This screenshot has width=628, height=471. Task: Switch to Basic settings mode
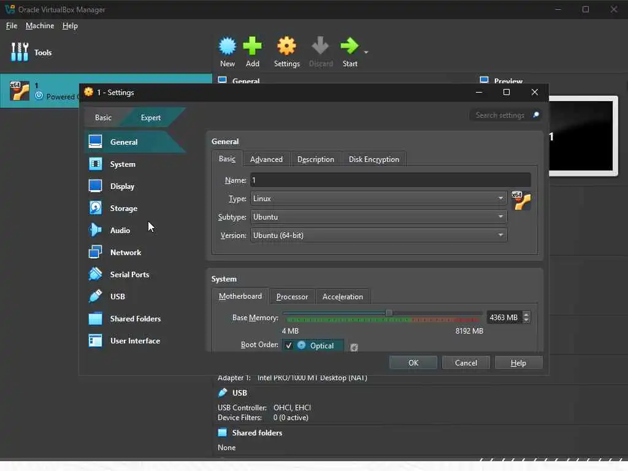coord(103,117)
